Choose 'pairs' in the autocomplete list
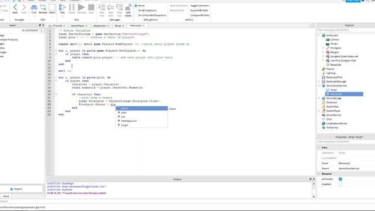 coord(142,113)
